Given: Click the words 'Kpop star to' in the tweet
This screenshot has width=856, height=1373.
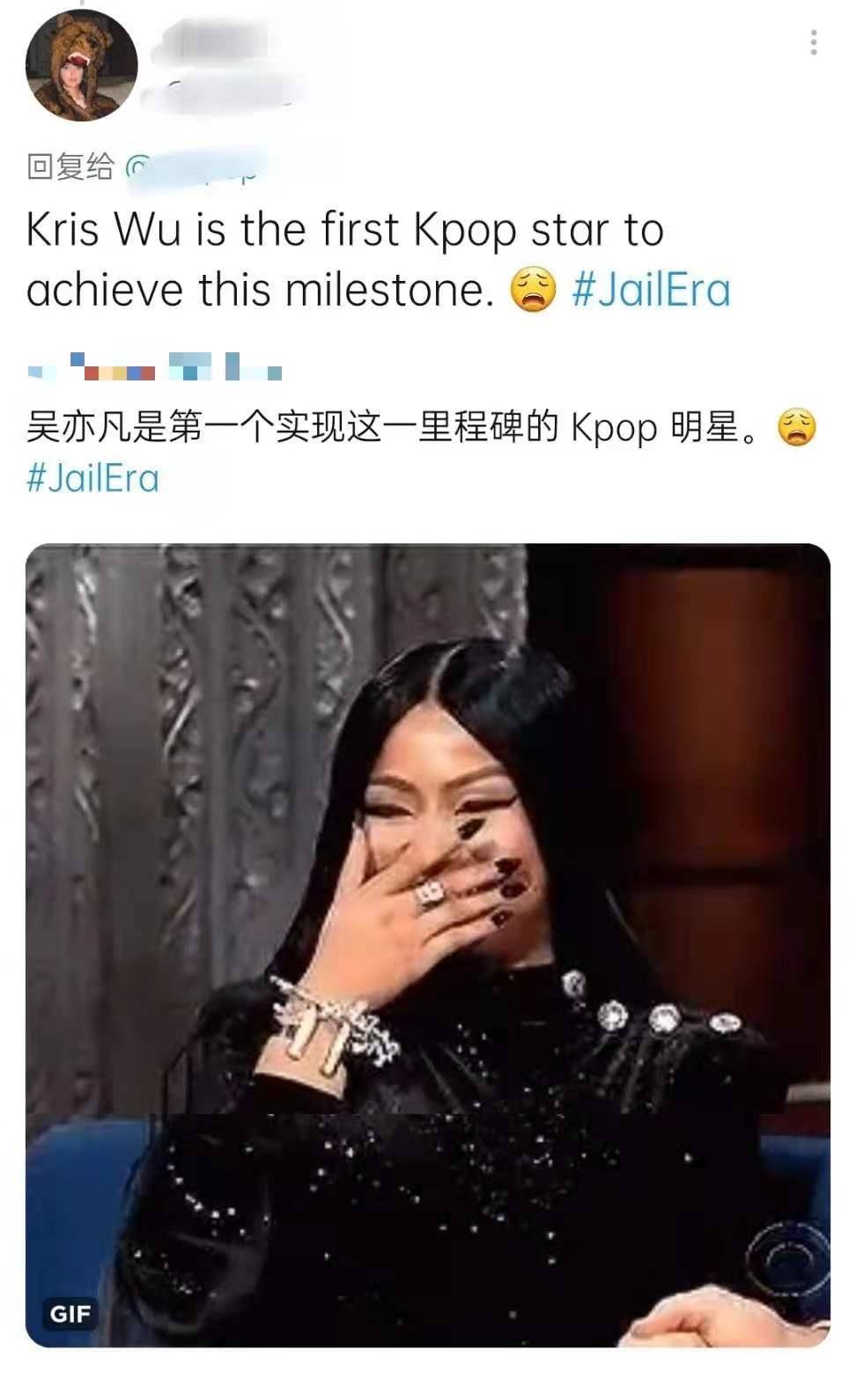Looking at the screenshot, I should pos(538,231).
